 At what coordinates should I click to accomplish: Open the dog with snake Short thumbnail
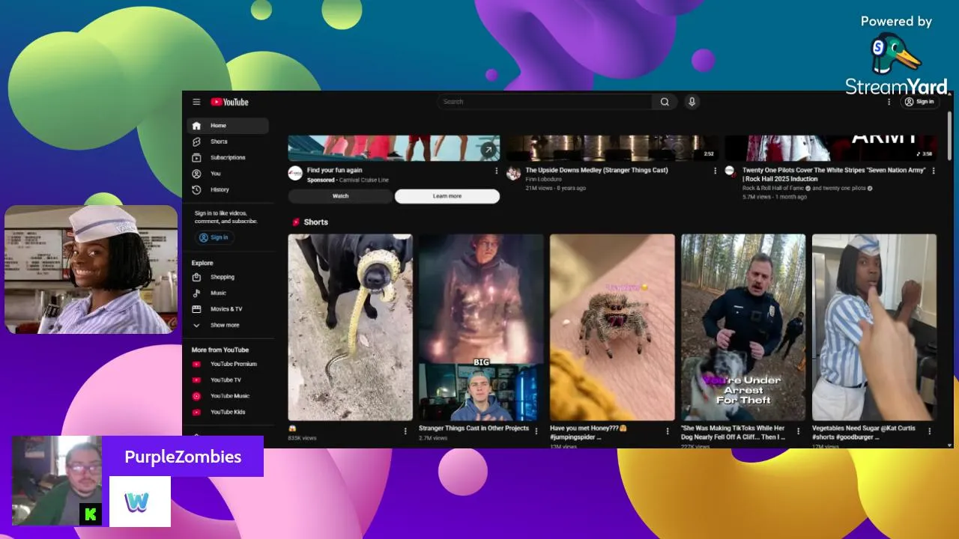(x=350, y=327)
